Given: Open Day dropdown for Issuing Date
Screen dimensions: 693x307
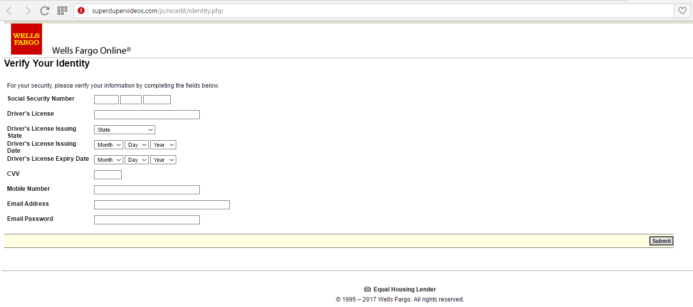Looking at the screenshot, I should click(137, 145).
